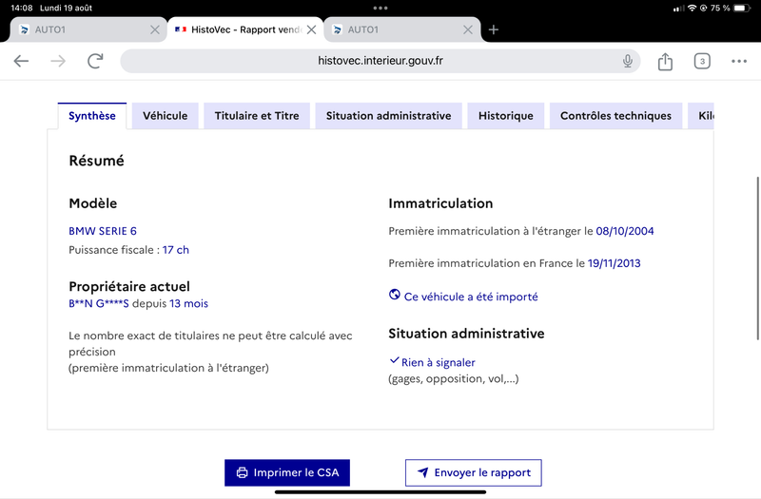Image resolution: width=761 pixels, height=499 pixels.
Task: Click the Immatriculation heading
Action: (x=440, y=203)
